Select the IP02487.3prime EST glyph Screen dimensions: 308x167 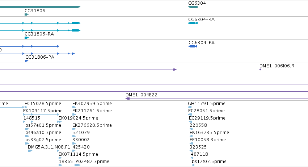point(77,165)
